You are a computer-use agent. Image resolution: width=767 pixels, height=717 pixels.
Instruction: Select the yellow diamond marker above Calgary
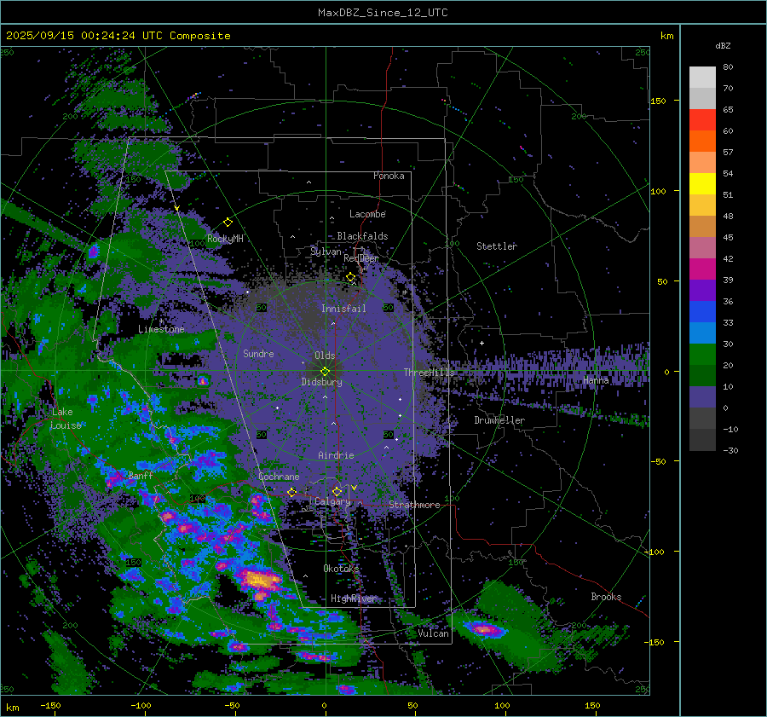[337, 491]
